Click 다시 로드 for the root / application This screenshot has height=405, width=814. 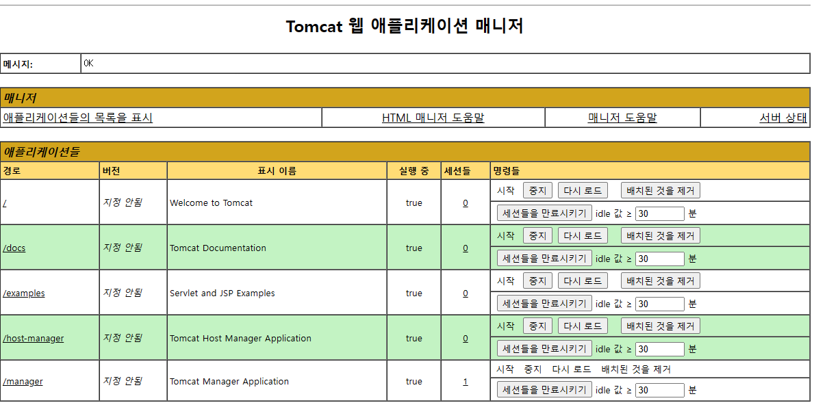coord(583,190)
